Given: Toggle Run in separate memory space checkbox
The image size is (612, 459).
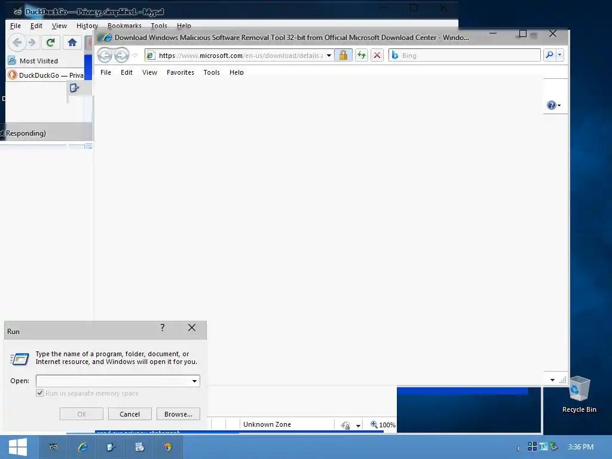Looking at the screenshot, I should [40, 393].
